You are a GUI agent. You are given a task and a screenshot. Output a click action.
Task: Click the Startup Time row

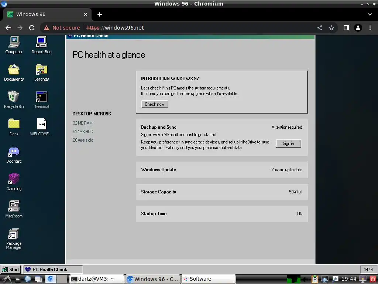pyautogui.click(x=221, y=214)
